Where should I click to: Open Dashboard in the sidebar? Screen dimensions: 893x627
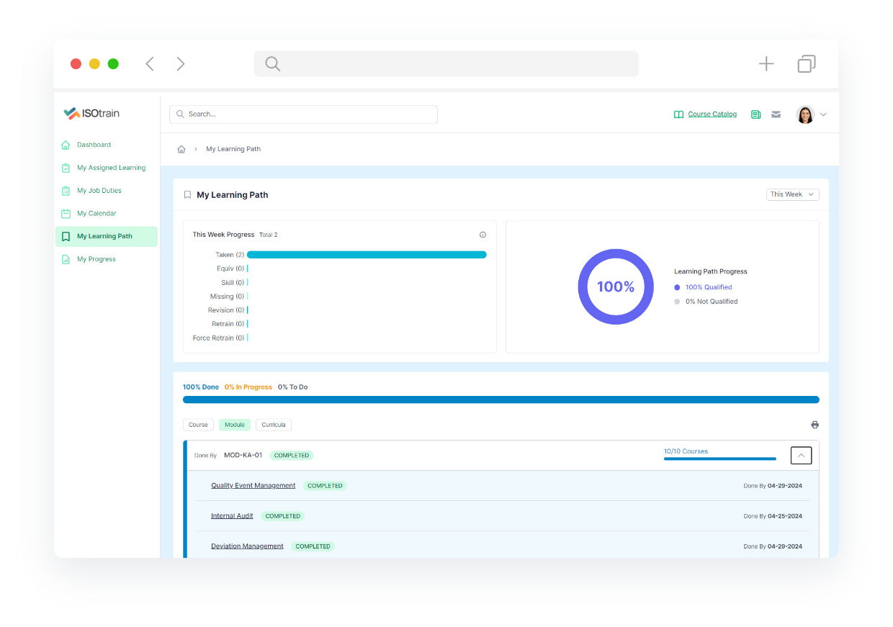[x=94, y=145]
